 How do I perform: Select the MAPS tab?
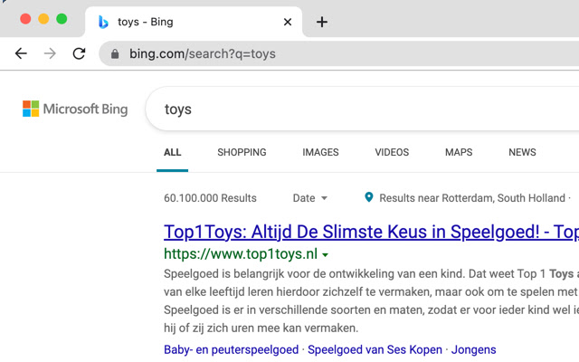click(x=459, y=152)
